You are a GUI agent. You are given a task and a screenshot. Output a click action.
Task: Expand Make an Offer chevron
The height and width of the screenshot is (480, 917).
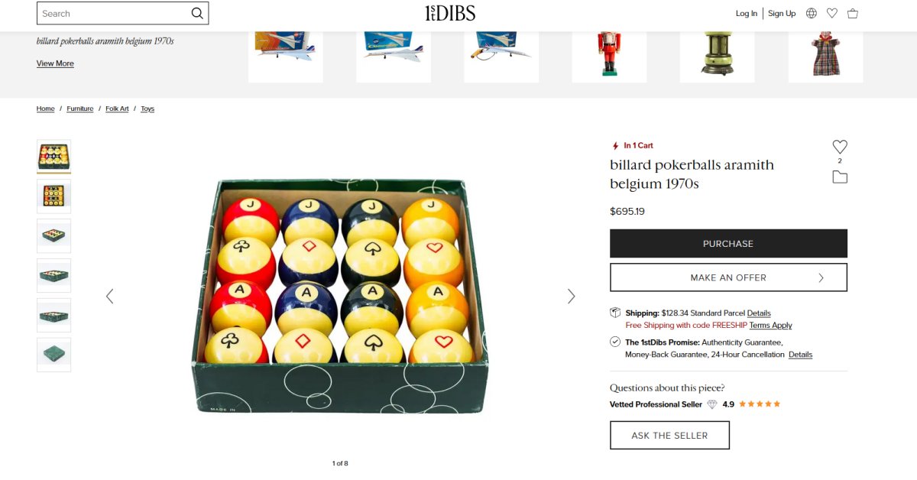click(x=821, y=277)
